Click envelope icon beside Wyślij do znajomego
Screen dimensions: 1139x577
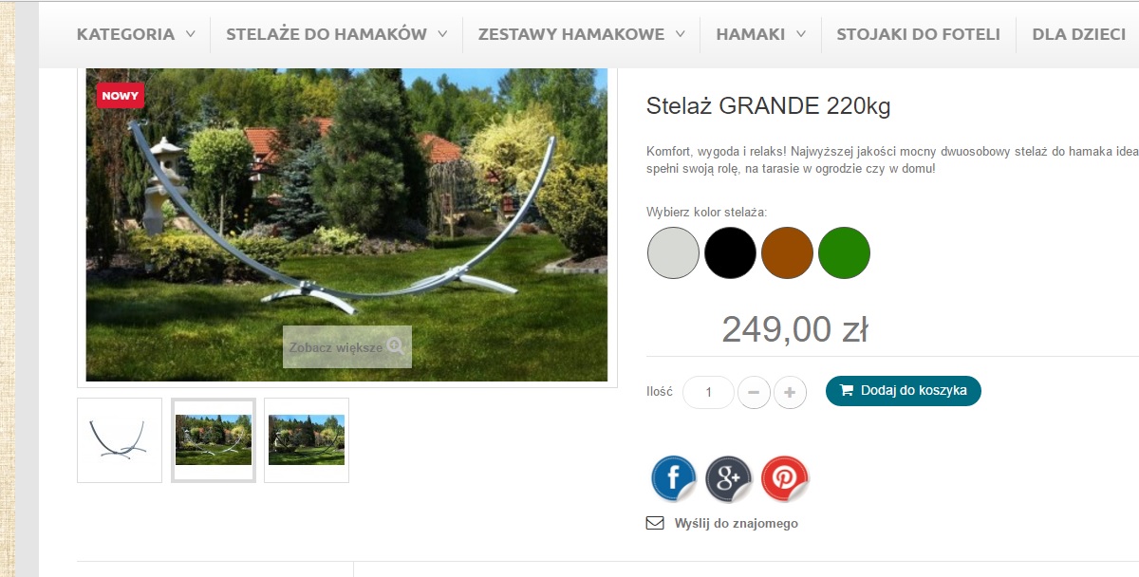[x=655, y=523]
